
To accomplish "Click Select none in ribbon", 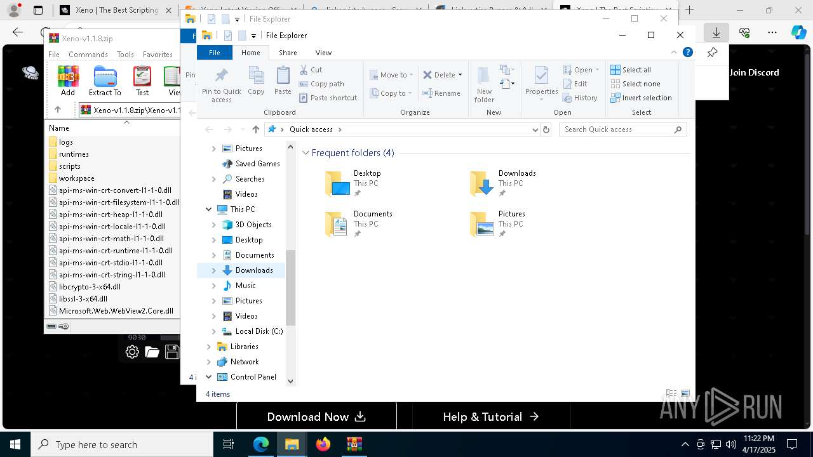I will 635,84.
